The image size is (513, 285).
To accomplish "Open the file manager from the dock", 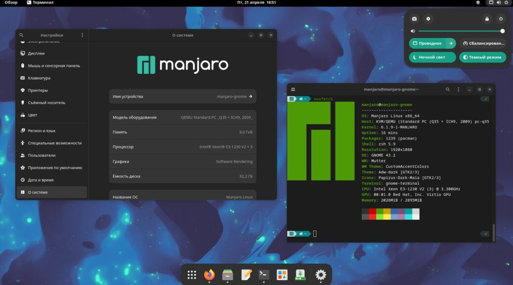I will pyautogui.click(x=228, y=275).
